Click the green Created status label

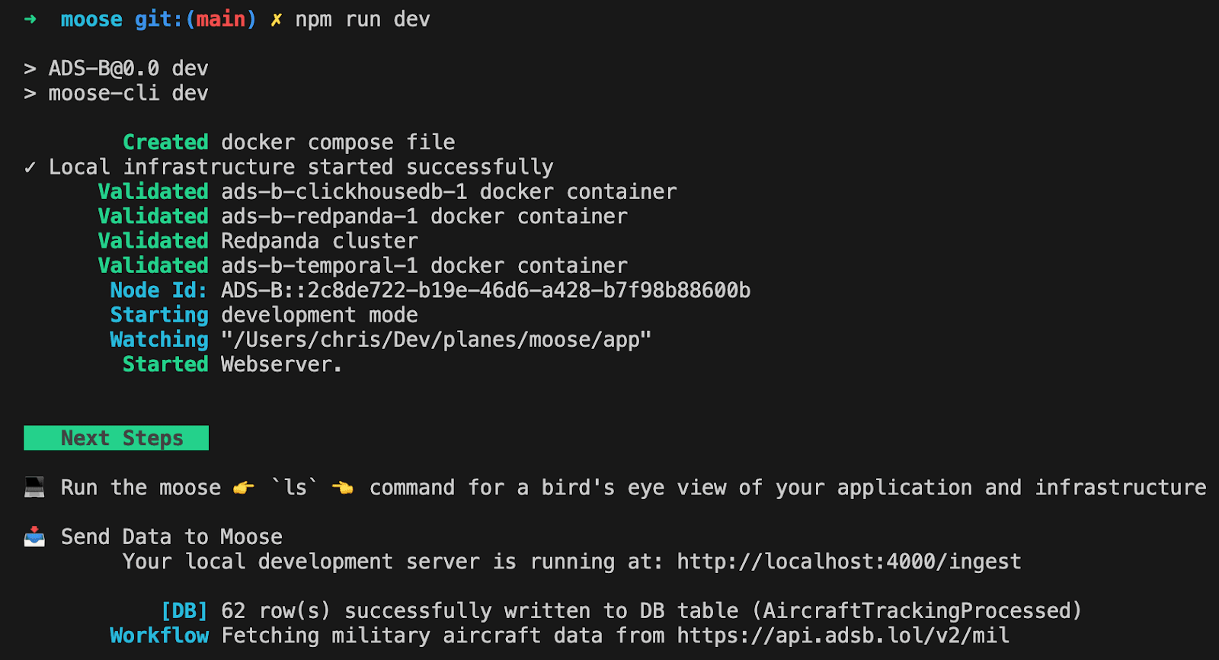pos(165,143)
